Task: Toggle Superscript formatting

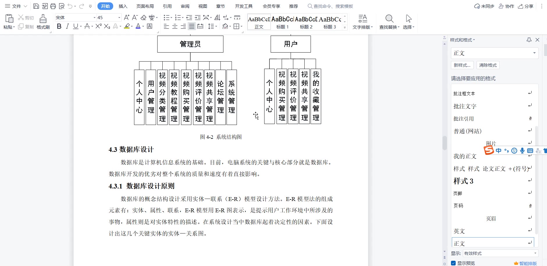Action: (x=99, y=26)
